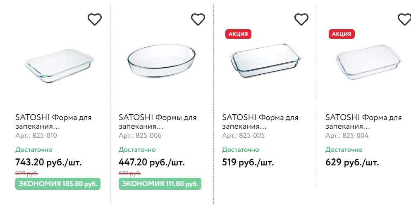Click АКЦИЯ badge on 629 руб. product

click(342, 34)
